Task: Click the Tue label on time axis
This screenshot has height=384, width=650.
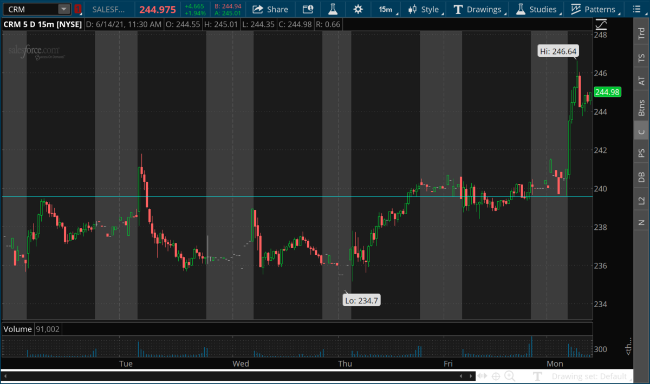Action: [x=126, y=363]
